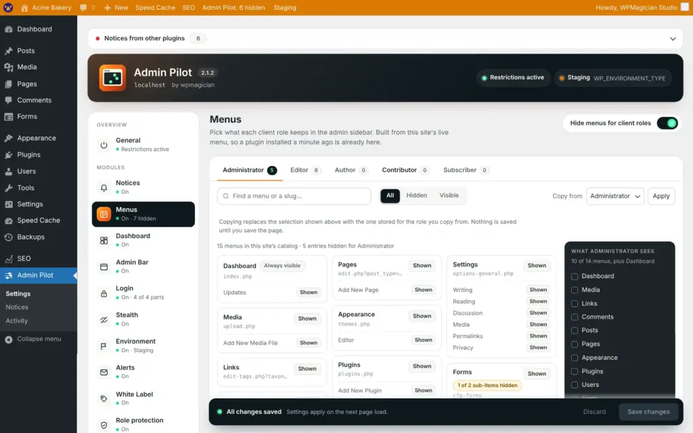This screenshot has height=433, width=693.
Task: Open the Admin Bar module
Action: point(143,267)
